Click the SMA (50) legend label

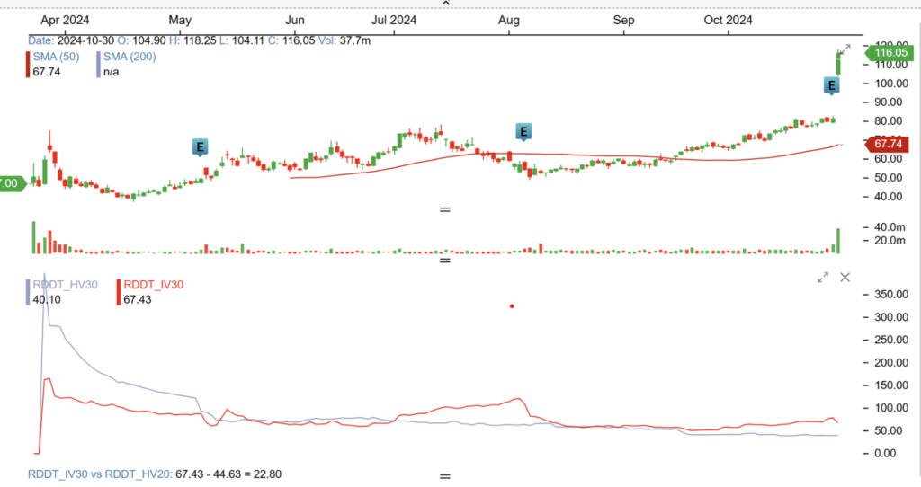(x=56, y=57)
